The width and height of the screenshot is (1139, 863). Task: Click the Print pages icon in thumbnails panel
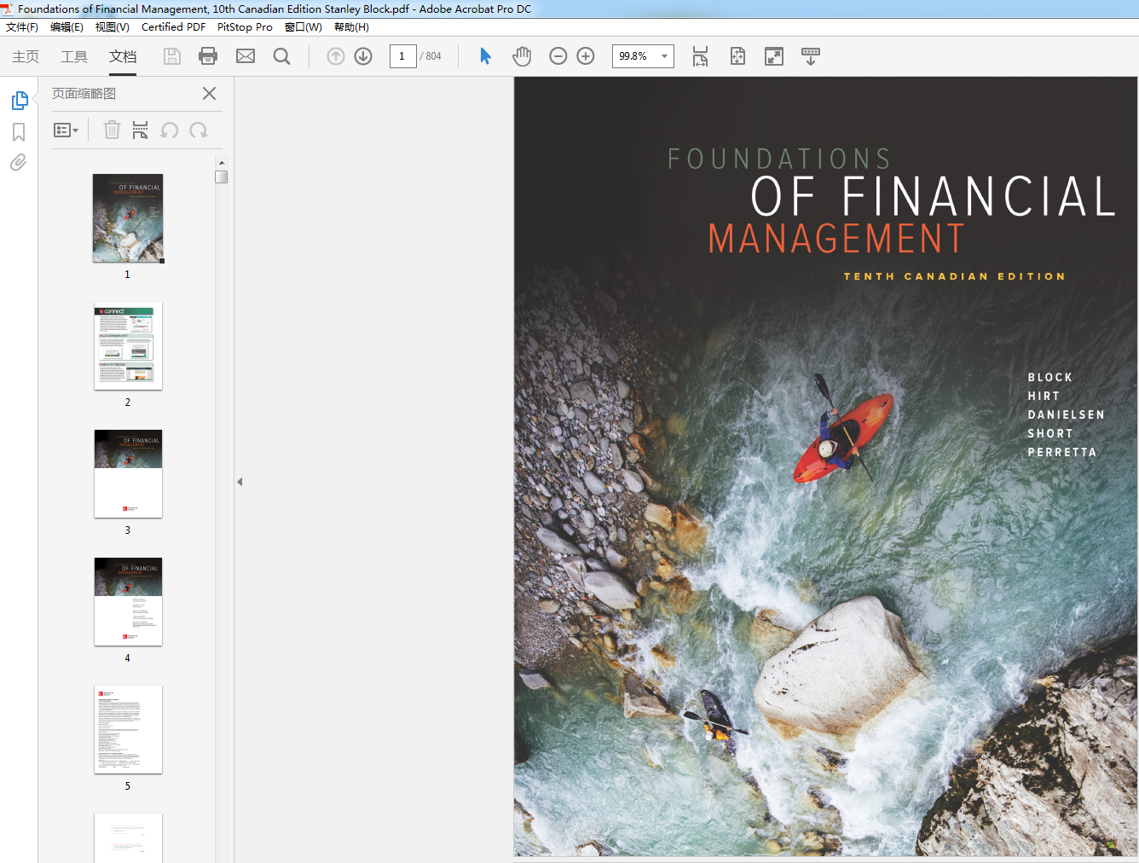click(141, 130)
